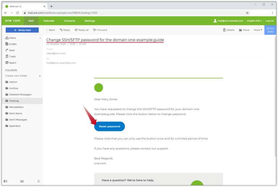This screenshot has height=187, width=278.
Task: Select the Archive folder
Action: [22, 88]
